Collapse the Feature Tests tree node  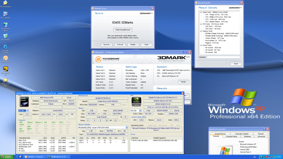[201, 31]
